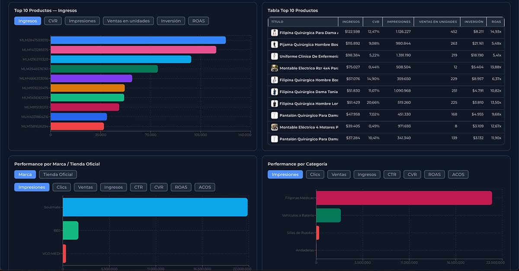Select CVR in Performance por Marca
Viewport: 519px width, 271px height.
pos(159,187)
